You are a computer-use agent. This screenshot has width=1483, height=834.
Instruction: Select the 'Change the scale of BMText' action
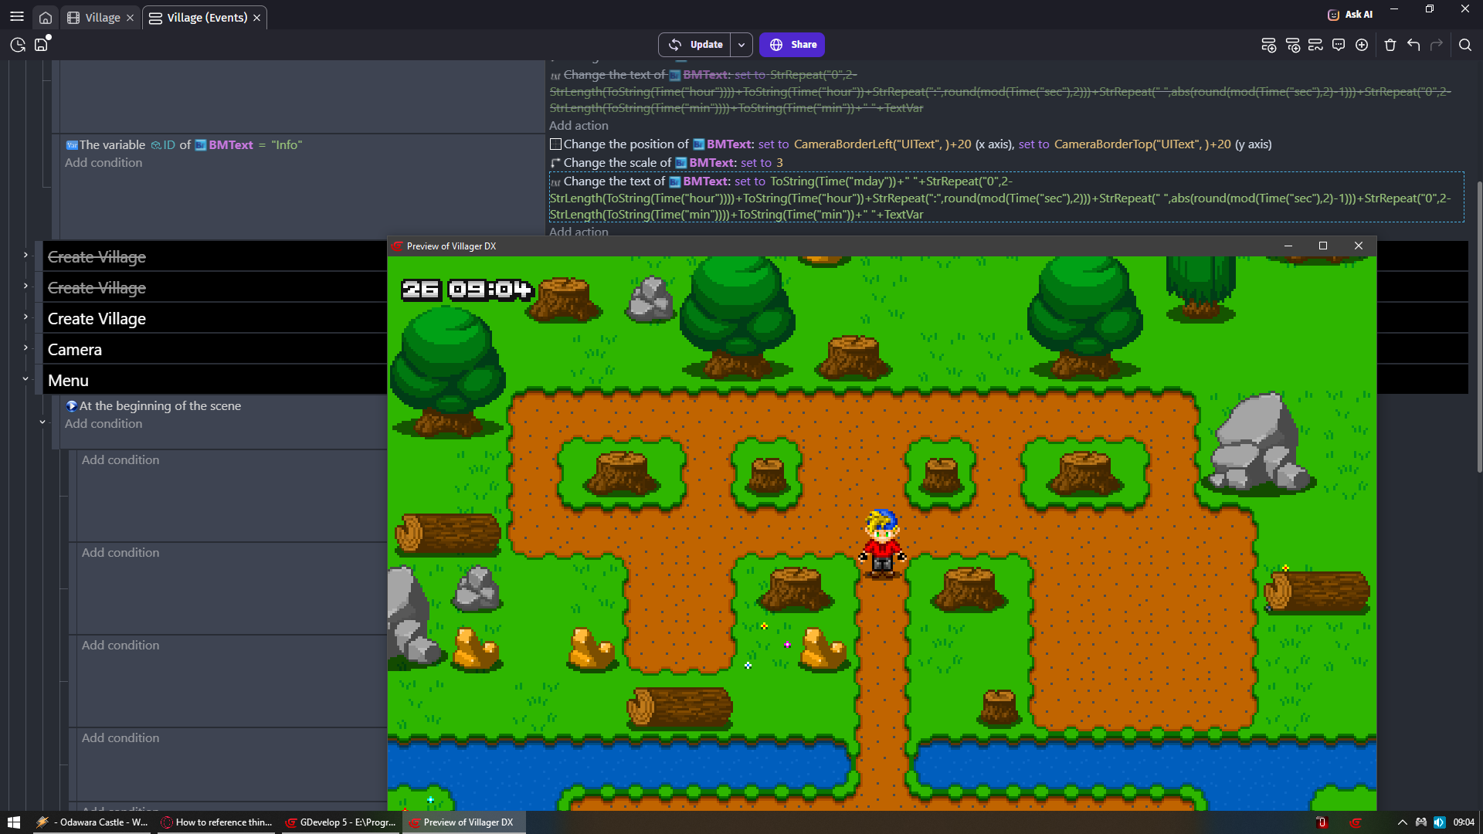(x=667, y=163)
